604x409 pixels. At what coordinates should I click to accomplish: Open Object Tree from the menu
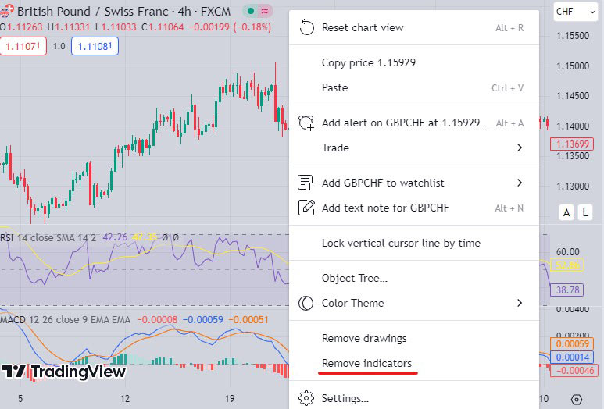(413, 278)
